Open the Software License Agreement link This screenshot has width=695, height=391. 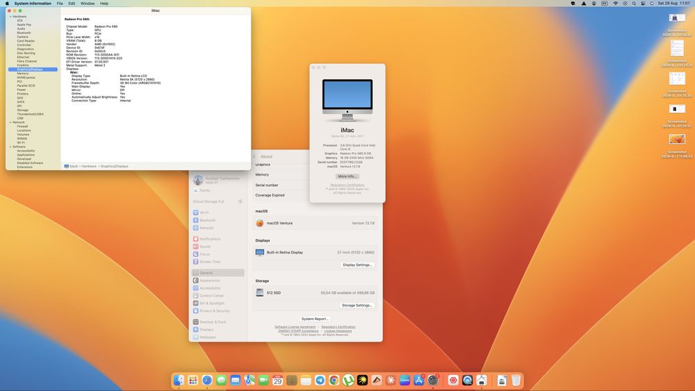pos(295,327)
